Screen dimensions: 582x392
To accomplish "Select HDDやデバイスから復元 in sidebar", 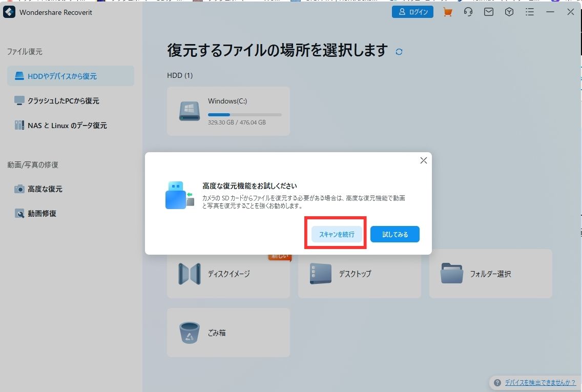I will click(x=71, y=76).
